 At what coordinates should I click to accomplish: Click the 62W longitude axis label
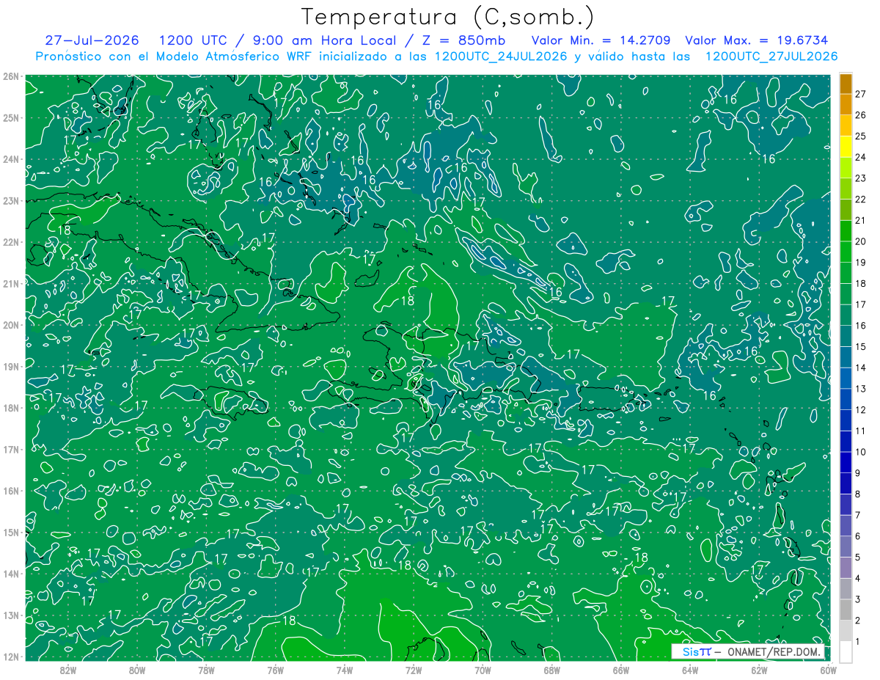point(759,670)
